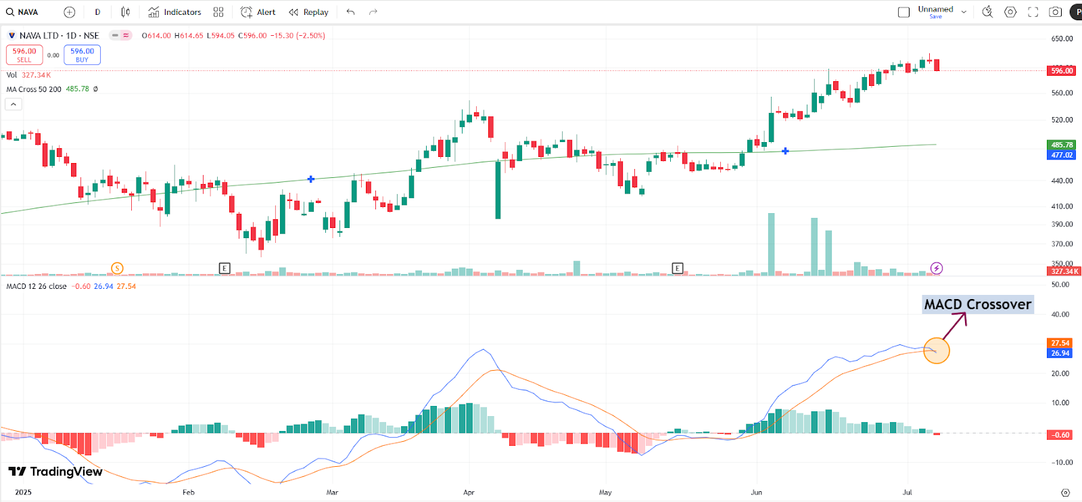This screenshot has width=1082, height=502.
Task: Take a chart snapshot with camera icon
Action: pyautogui.click(x=1055, y=12)
